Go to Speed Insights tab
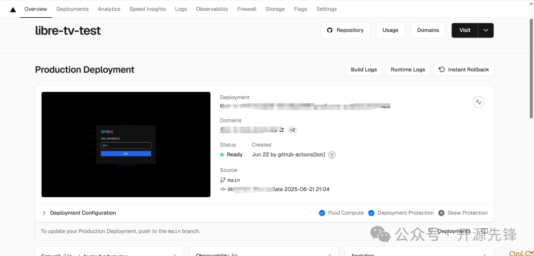The image size is (534, 256). pos(147,9)
